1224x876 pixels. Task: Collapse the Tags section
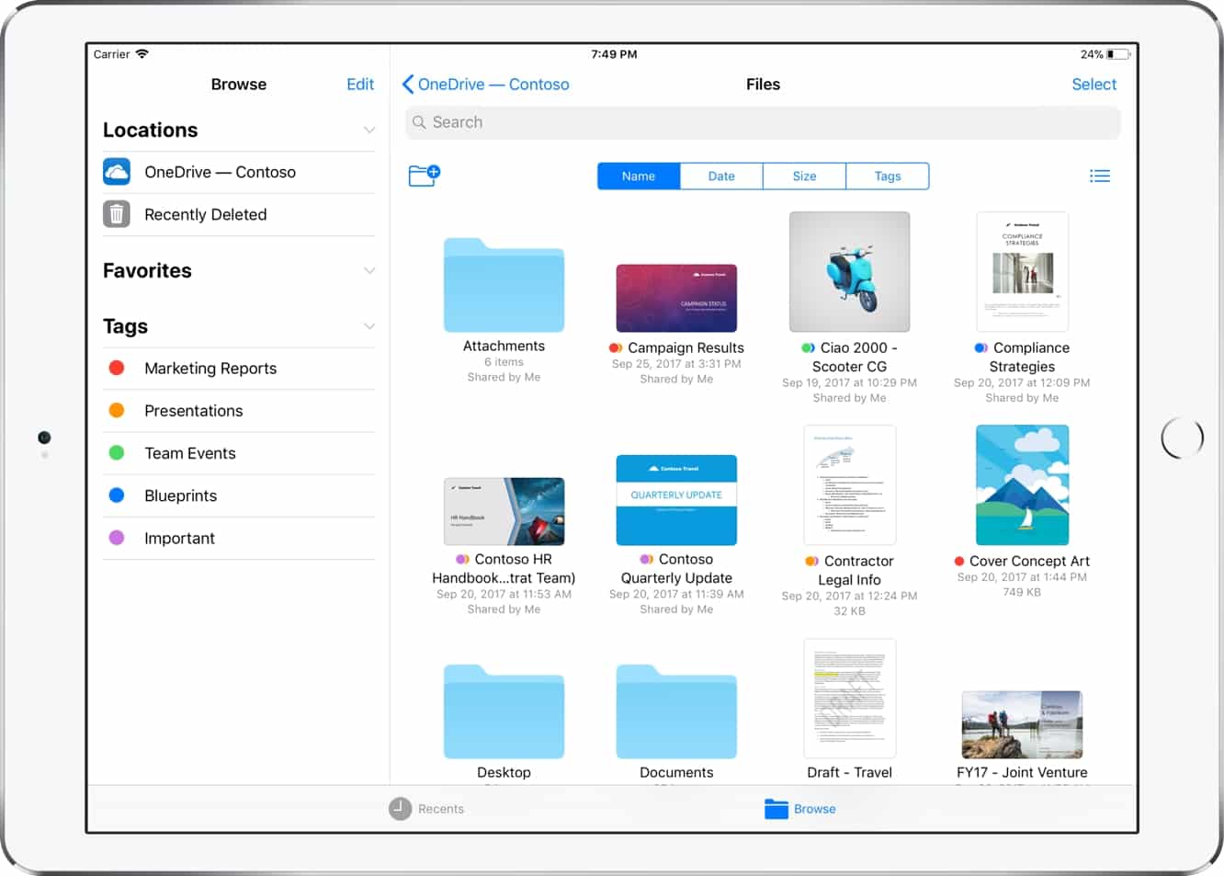[368, 327]
